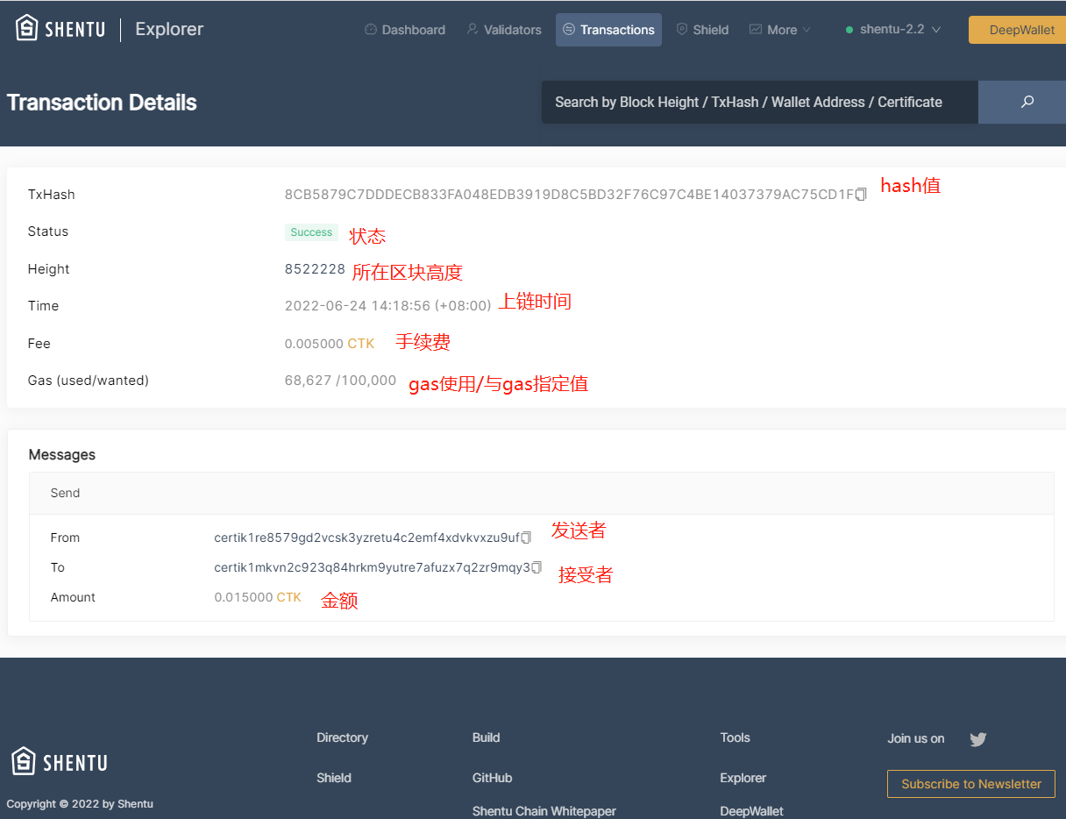The image size is (1066, 819).
Task: Copy the TxHash value
Action: (x=861, y=195)
